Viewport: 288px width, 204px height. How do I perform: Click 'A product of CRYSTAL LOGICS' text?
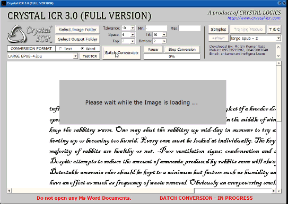[x=245, y=13]
